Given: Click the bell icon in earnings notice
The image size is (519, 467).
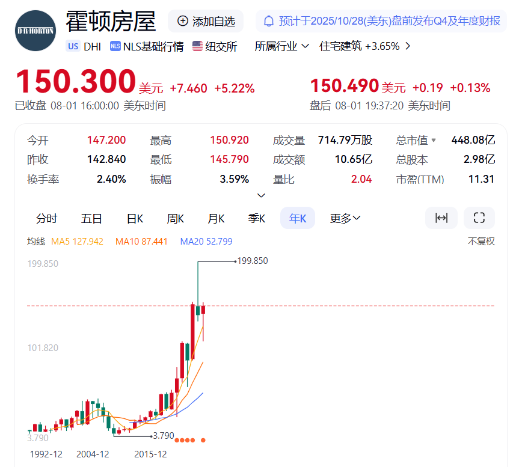Looking at the screenshot, I should click(268, 21).
